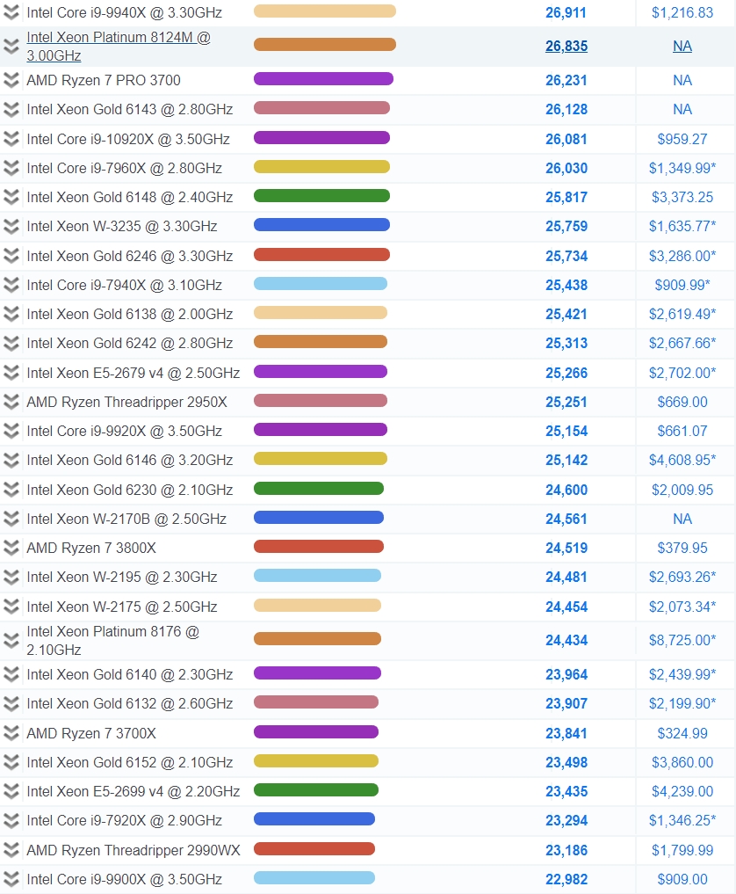The height and width of the screenshot is (894, 736).
Task: Expand the Intel Xeon W-2195 row chevron
Action: [11, 577]
